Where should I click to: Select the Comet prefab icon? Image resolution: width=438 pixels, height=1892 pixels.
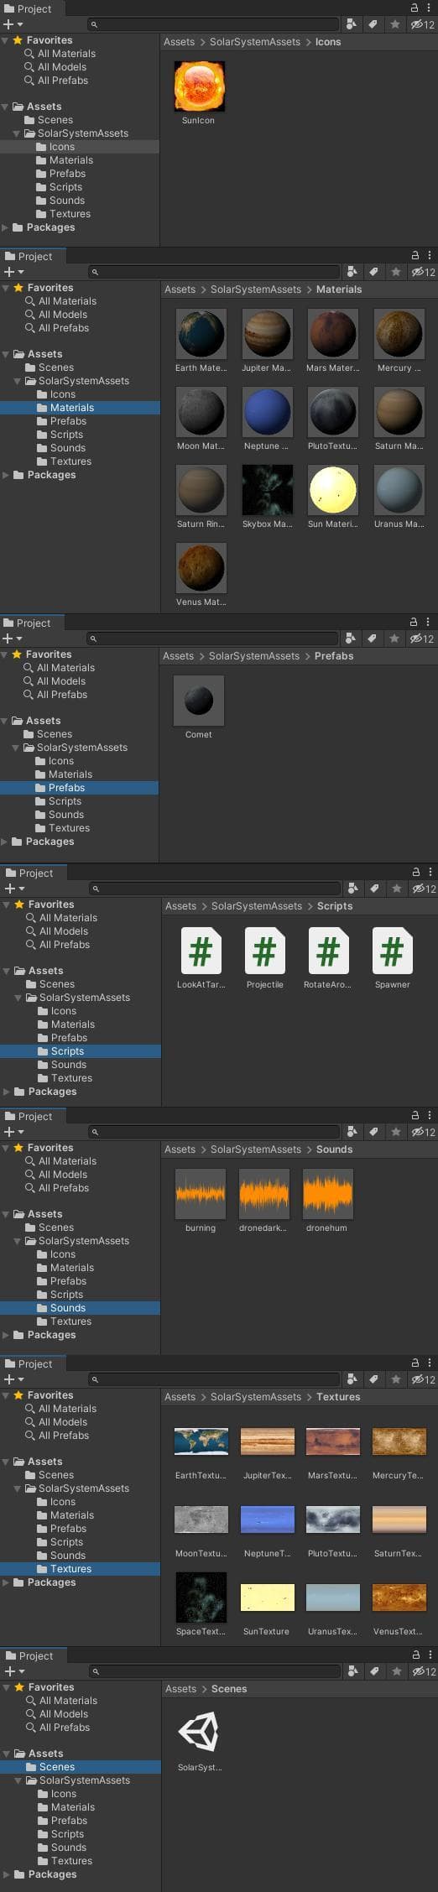199,701
